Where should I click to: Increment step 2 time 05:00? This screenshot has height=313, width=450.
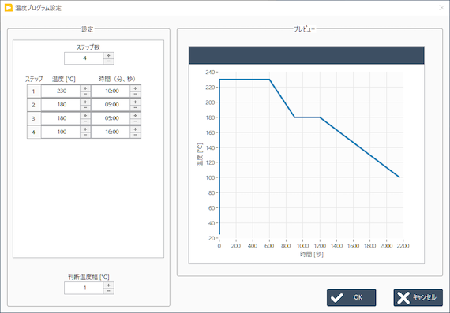point(135,102)
